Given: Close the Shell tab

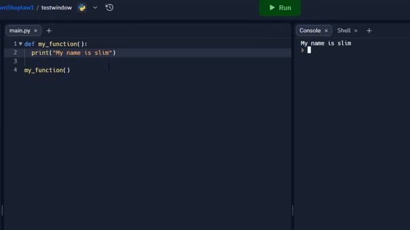Looking at the screenshot, I should pyautogui.click(x=356, y=31).
